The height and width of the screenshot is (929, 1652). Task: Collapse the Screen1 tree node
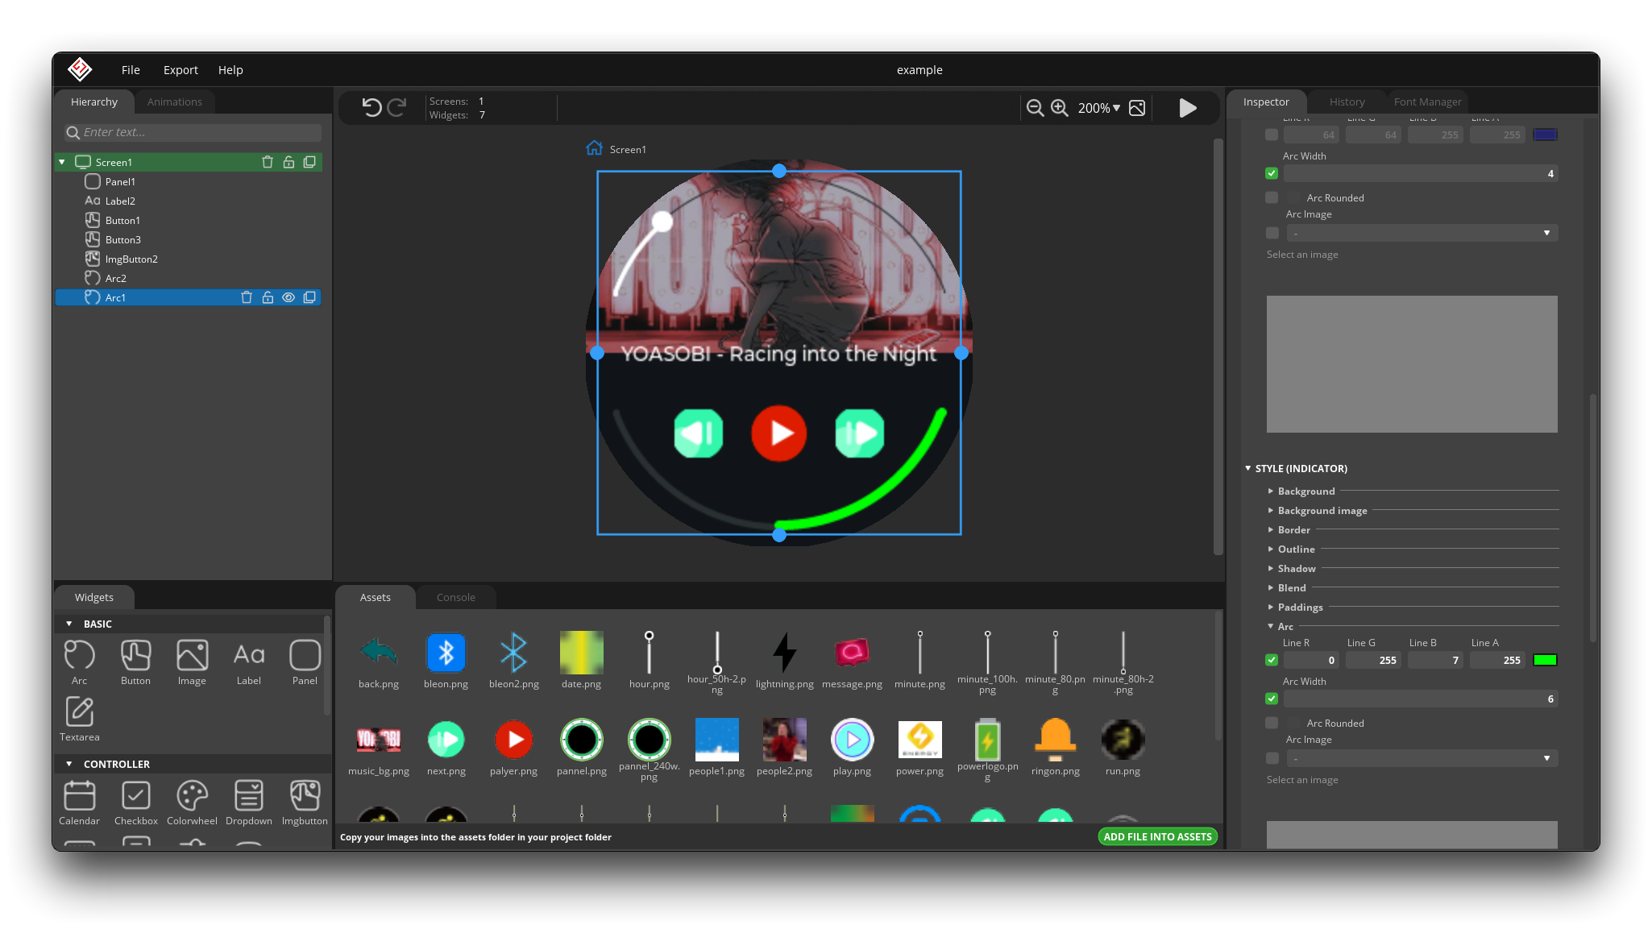pyautogui.click(x=62, y=162)
